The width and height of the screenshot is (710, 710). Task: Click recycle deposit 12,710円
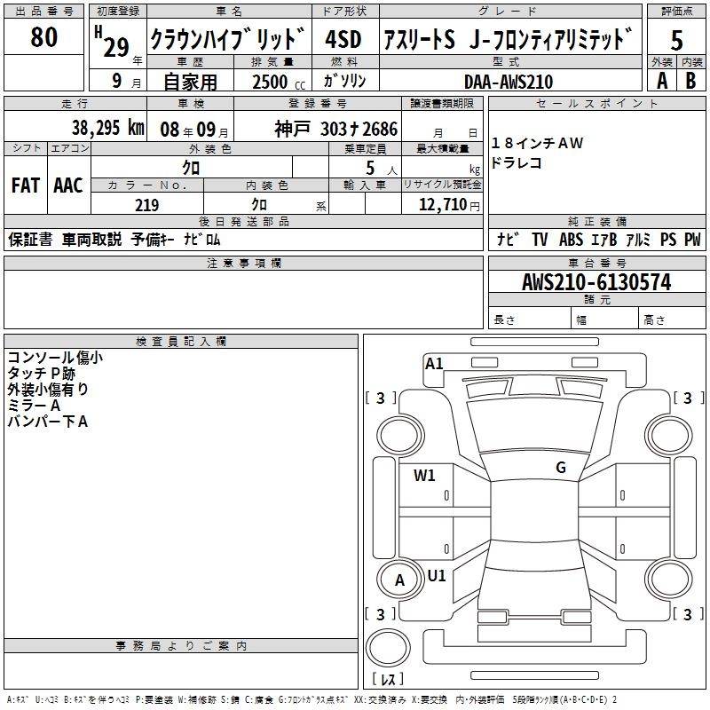(449, 205)
